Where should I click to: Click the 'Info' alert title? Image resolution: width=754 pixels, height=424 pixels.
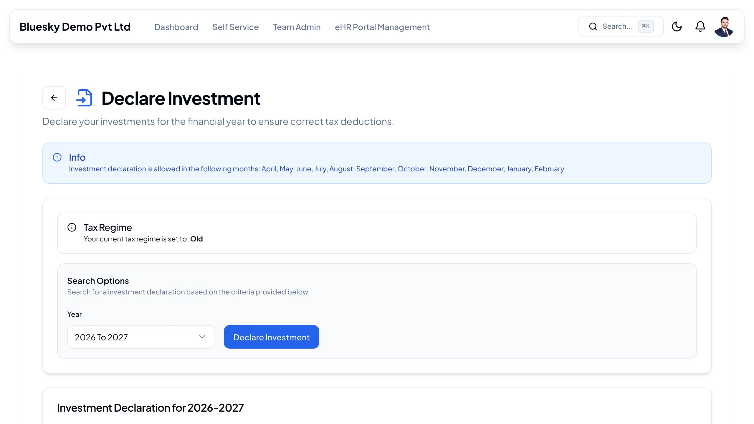77,157
